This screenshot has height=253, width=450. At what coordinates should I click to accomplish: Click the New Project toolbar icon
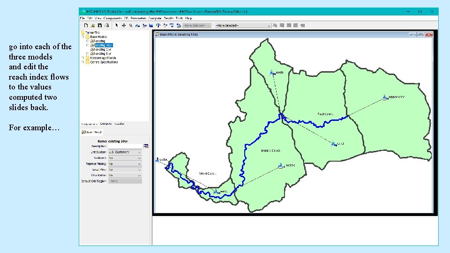[x=86, y=25]
